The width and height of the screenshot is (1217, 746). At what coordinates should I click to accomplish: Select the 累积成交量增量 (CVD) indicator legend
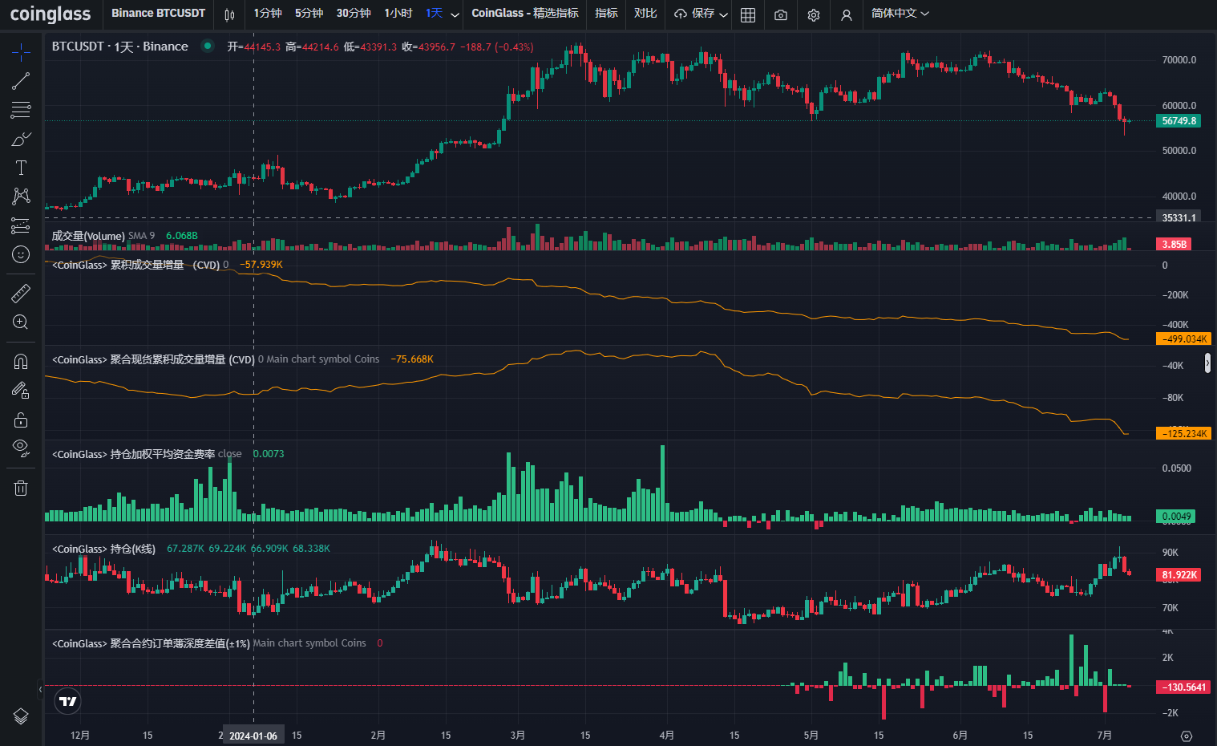click(x=135, y=265)
